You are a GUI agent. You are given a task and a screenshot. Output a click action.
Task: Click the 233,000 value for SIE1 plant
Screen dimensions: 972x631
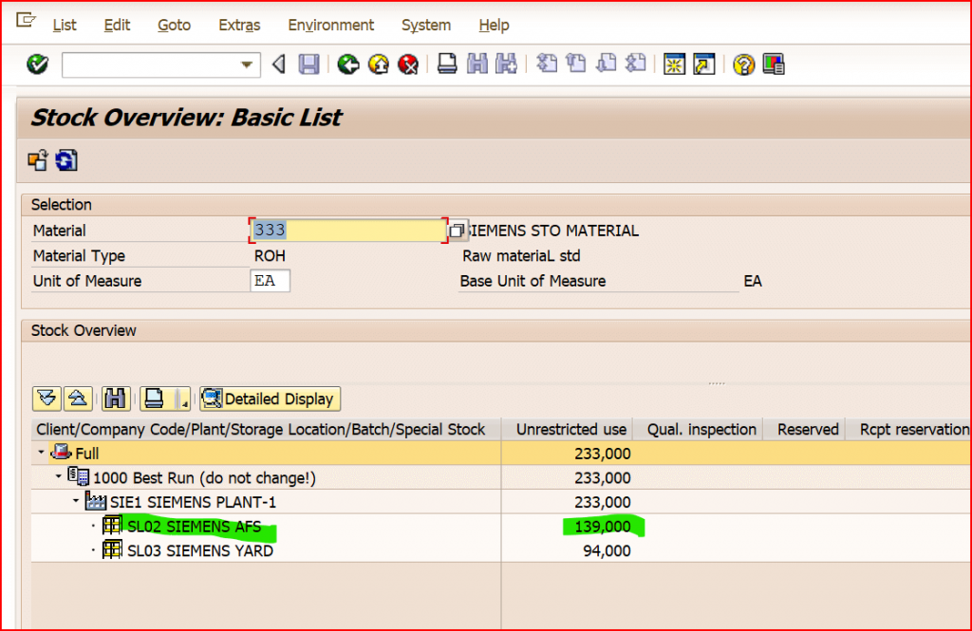coord(603,502)
